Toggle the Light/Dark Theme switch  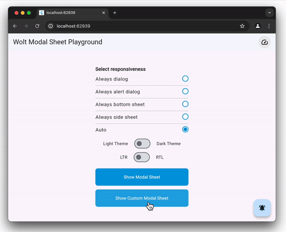[142, 144]
